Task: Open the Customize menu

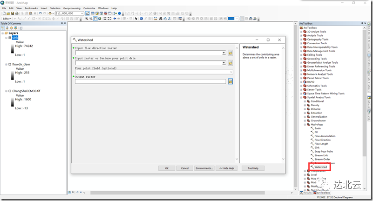Action: (89, 8)
